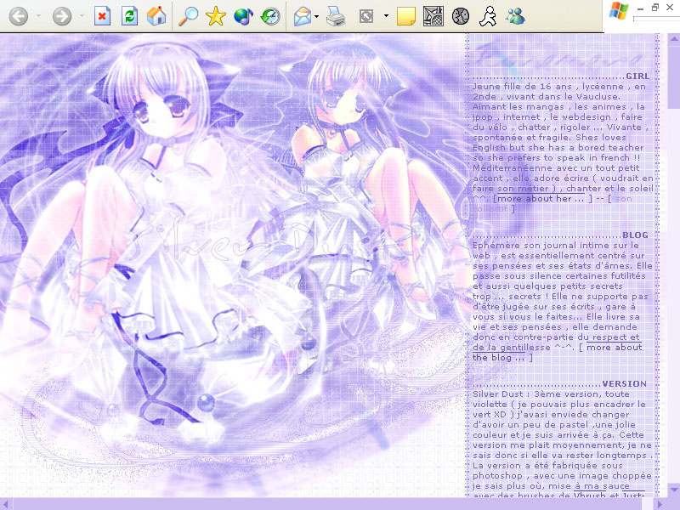Restore down the browser window

point(655,7)
